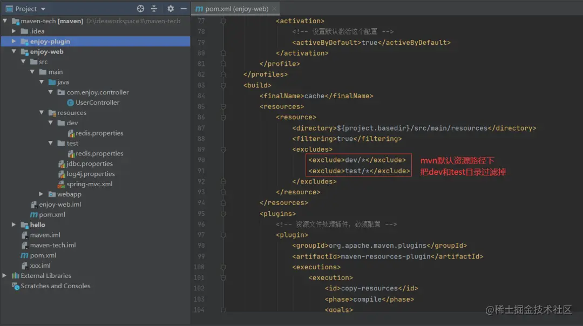Click the java source root folder icon
583x326 pixels.
click(x=52, y=82)
